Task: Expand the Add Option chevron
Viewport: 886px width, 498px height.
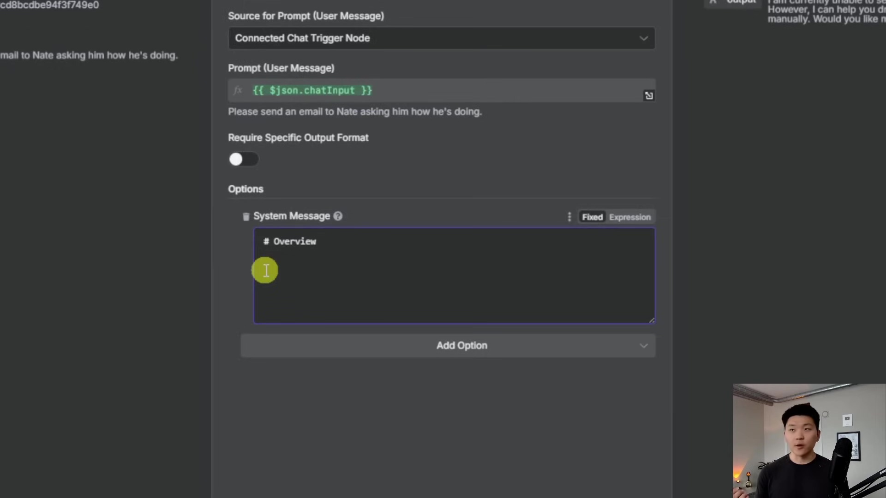Action: pyautogui.click(x=644, y=345)
